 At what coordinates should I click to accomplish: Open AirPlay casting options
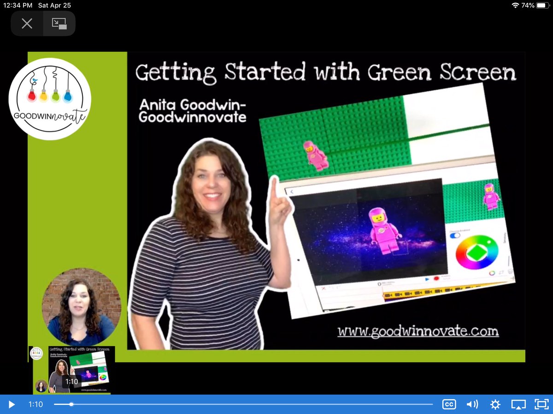[518, 404]
